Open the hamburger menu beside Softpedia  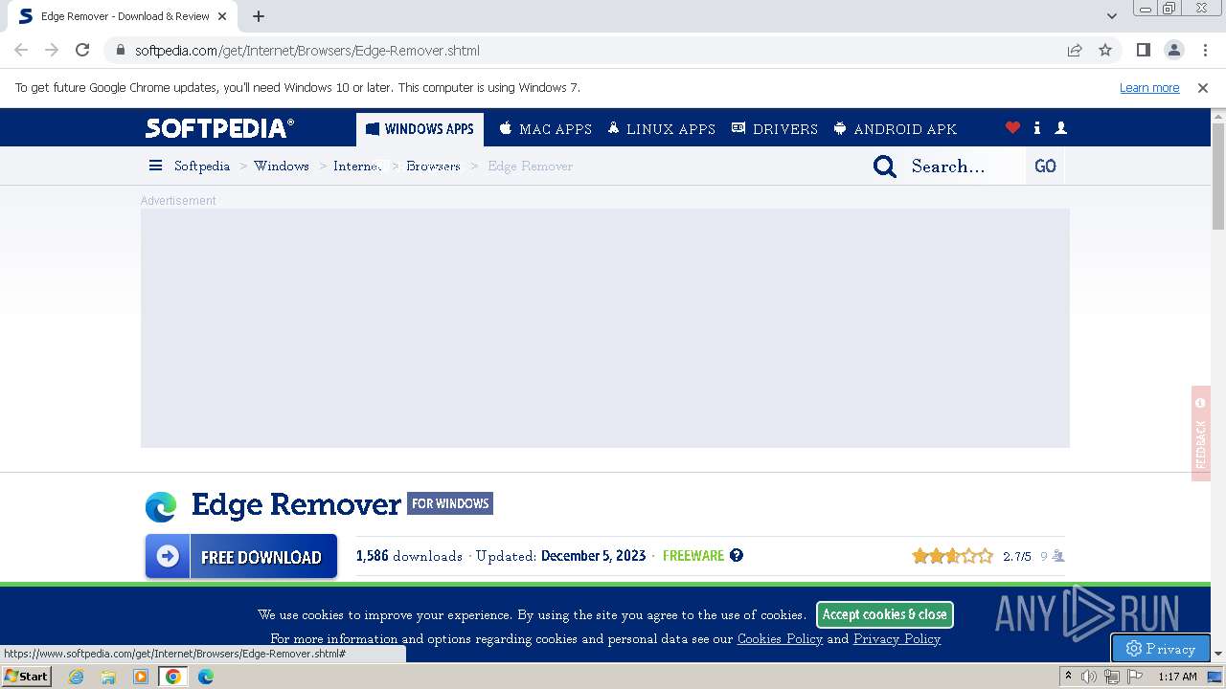click(155, 166)
